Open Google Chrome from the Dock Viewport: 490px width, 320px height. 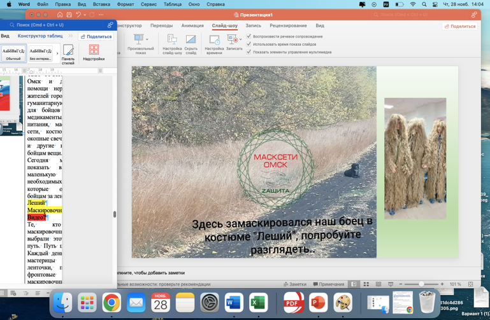(x=112, y=303)
